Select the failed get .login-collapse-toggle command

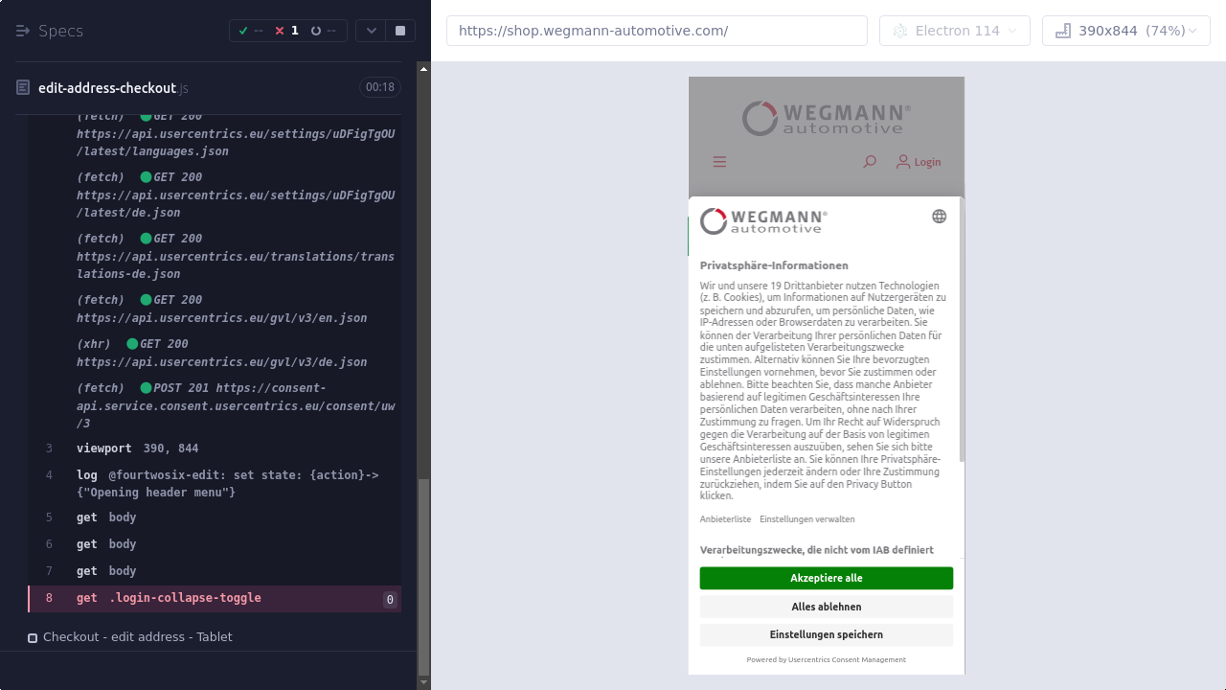[169, 598]
